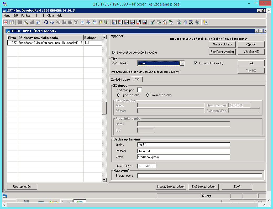The image size is (273, 209).
Task: Click the database cylinder export icon
Action: point(185,22)
